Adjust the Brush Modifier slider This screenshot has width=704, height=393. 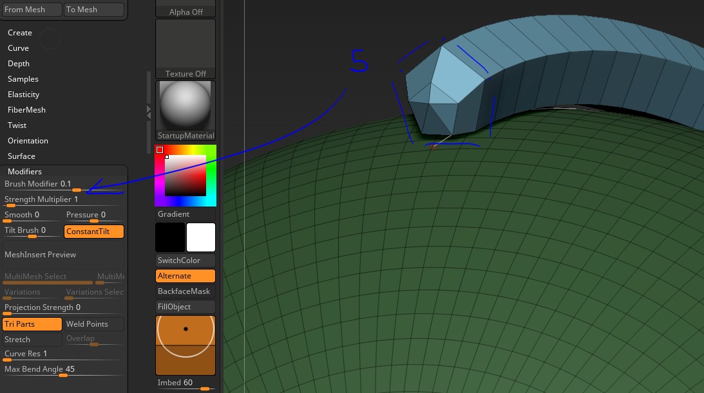pyautogui.click(x=63, y=185)
